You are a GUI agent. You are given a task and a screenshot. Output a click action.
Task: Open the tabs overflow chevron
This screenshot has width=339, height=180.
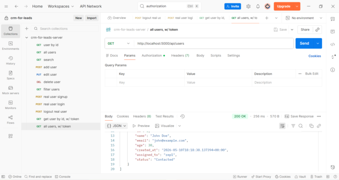[276, 18]
